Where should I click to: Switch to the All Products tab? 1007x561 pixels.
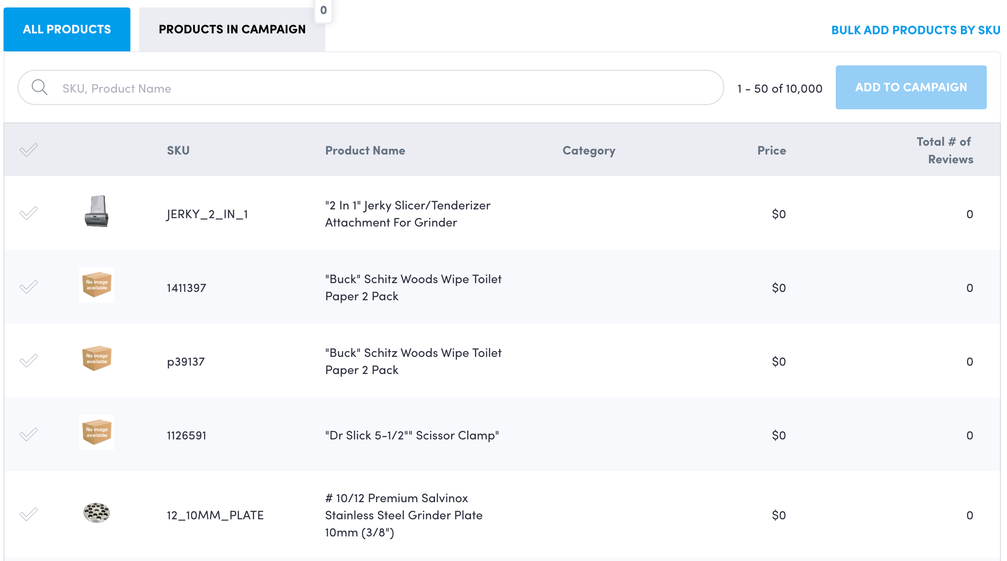67,29
